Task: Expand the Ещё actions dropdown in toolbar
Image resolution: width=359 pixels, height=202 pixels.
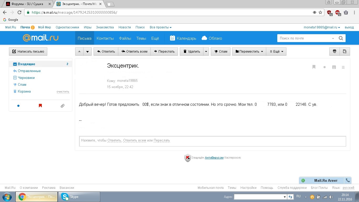Action: 276,52
